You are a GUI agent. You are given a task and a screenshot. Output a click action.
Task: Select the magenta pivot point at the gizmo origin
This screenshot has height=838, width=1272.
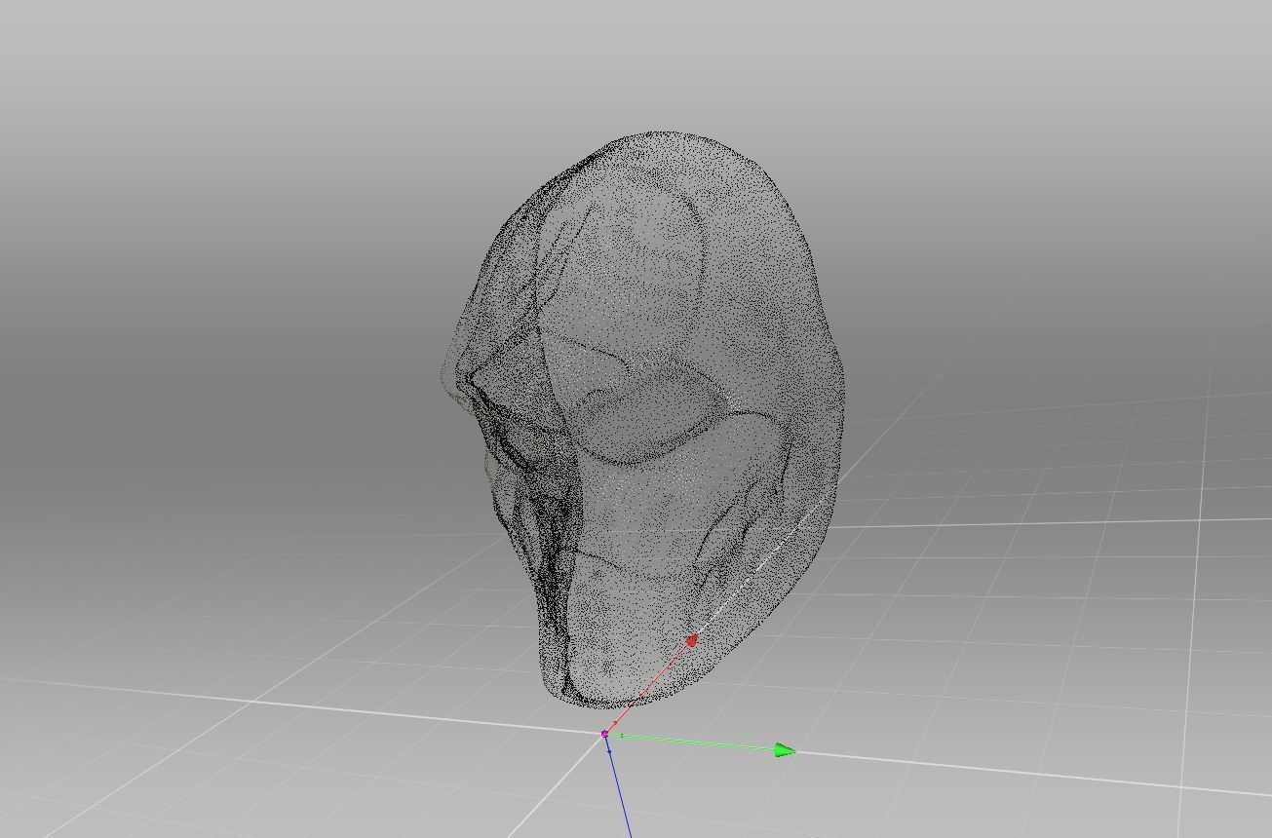coord(605,734)
